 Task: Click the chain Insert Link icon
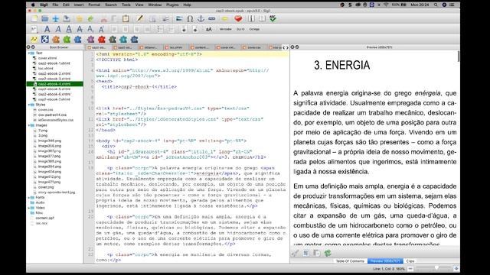point(212,18)
